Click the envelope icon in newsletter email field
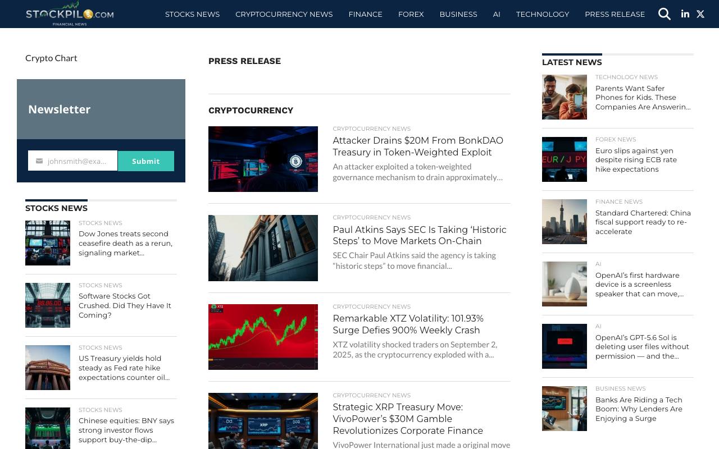This screenshot has width=719, height=449. point(39,161)
